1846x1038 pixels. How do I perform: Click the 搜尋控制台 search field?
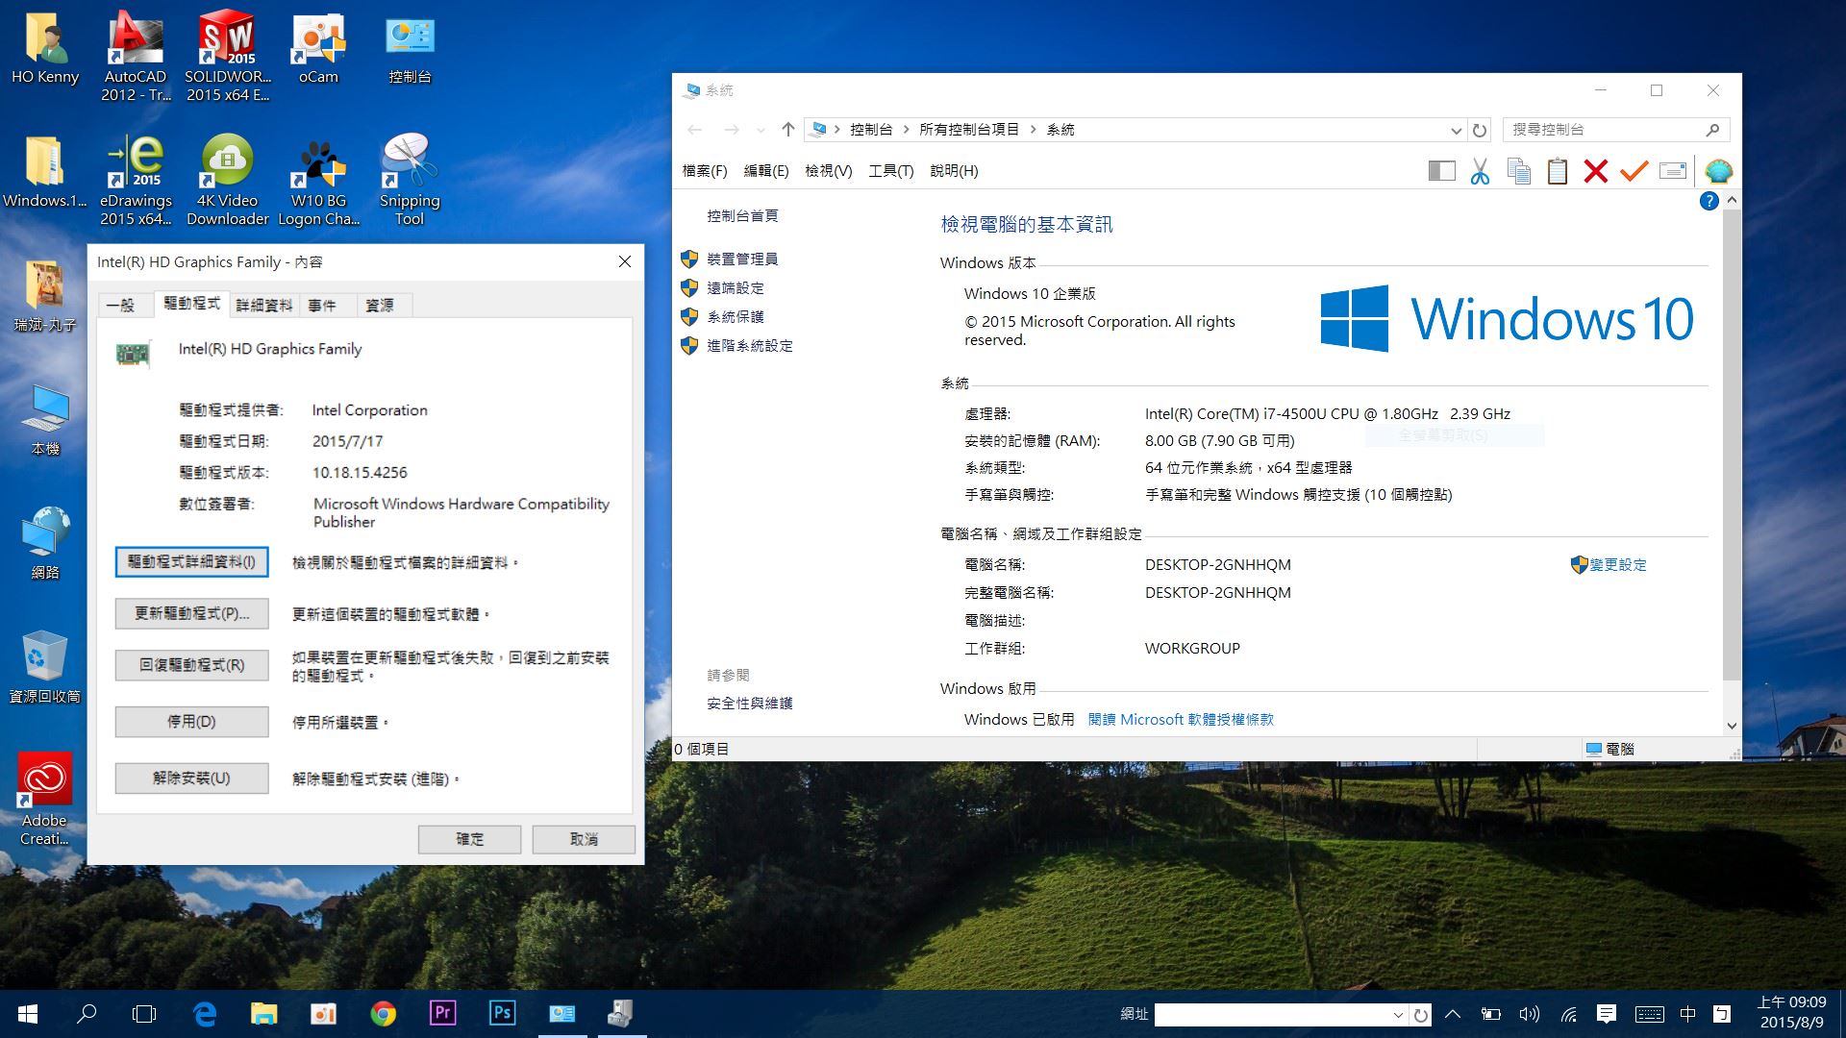[1615, 130]
